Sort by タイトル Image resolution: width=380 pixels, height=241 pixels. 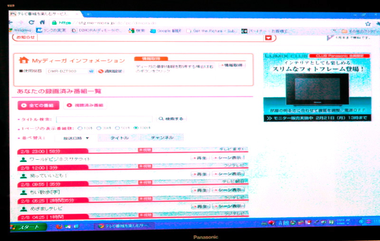(x=119, y=138)
